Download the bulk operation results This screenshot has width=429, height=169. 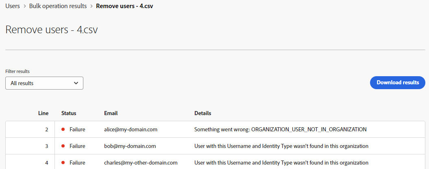pyautogui.click(x=398, y=83)
